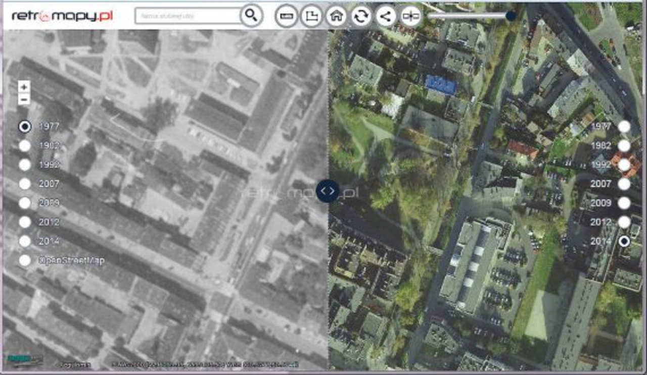Click the street name search field
The width and height of the screenshot is (647, 375).
(x=188, y=16)
